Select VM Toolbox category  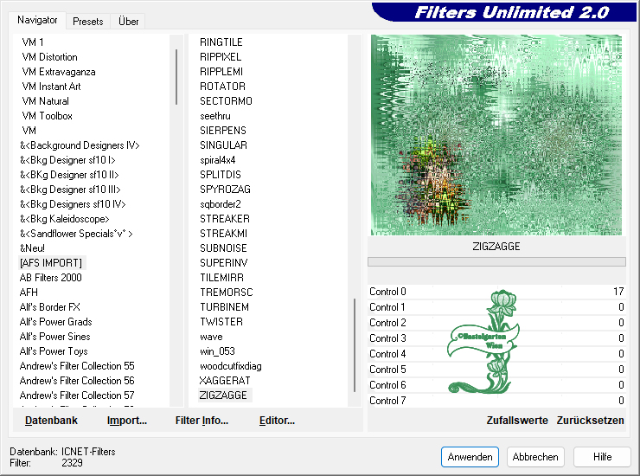point(47,116)
